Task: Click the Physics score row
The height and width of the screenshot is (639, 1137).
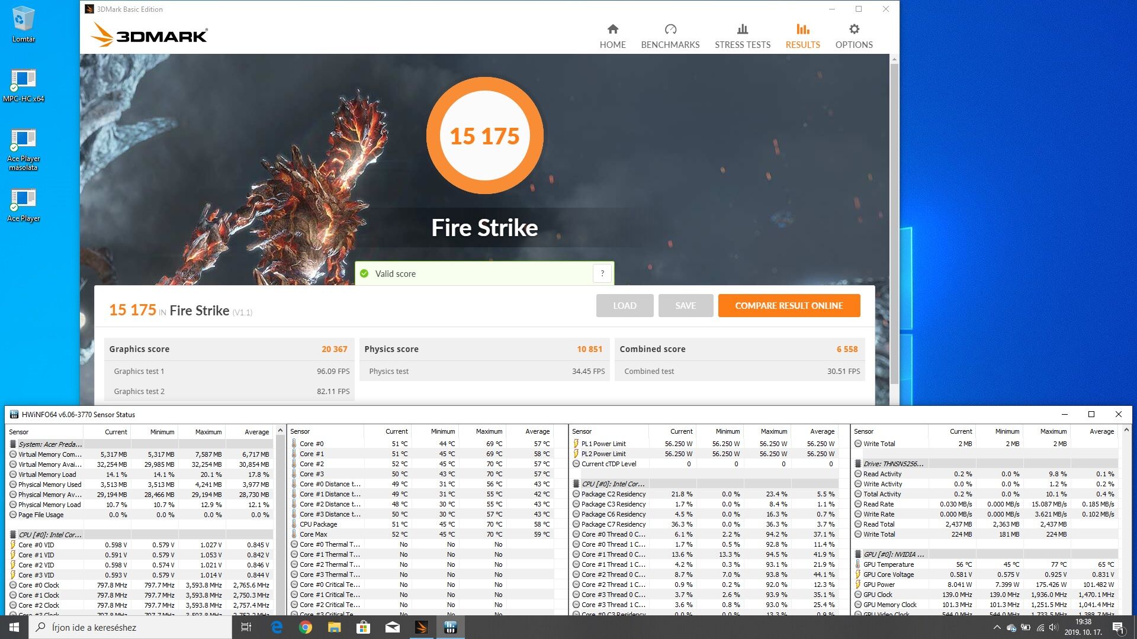Action: point(484,349)
